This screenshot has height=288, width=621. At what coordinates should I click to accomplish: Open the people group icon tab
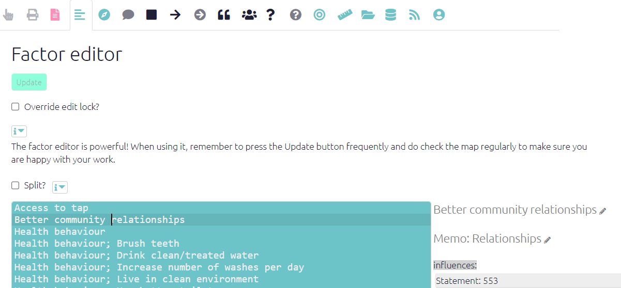point(249,15)
